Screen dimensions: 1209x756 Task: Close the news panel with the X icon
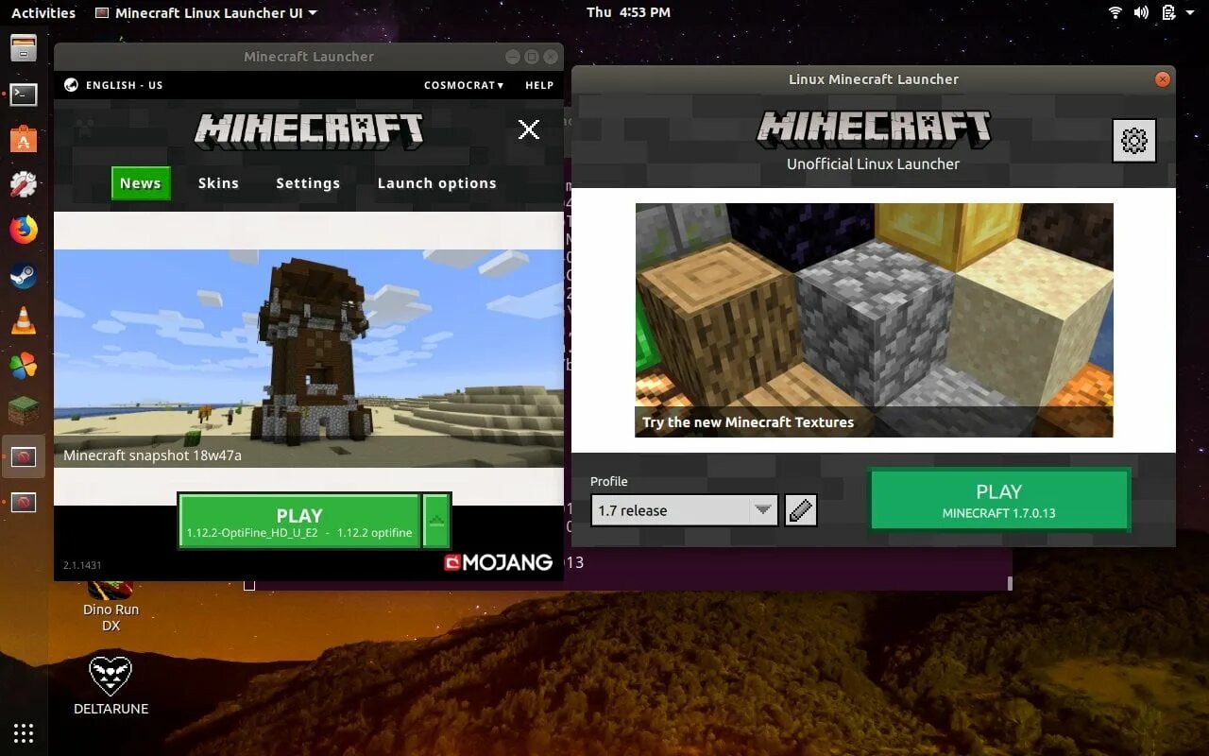point(529,129)
